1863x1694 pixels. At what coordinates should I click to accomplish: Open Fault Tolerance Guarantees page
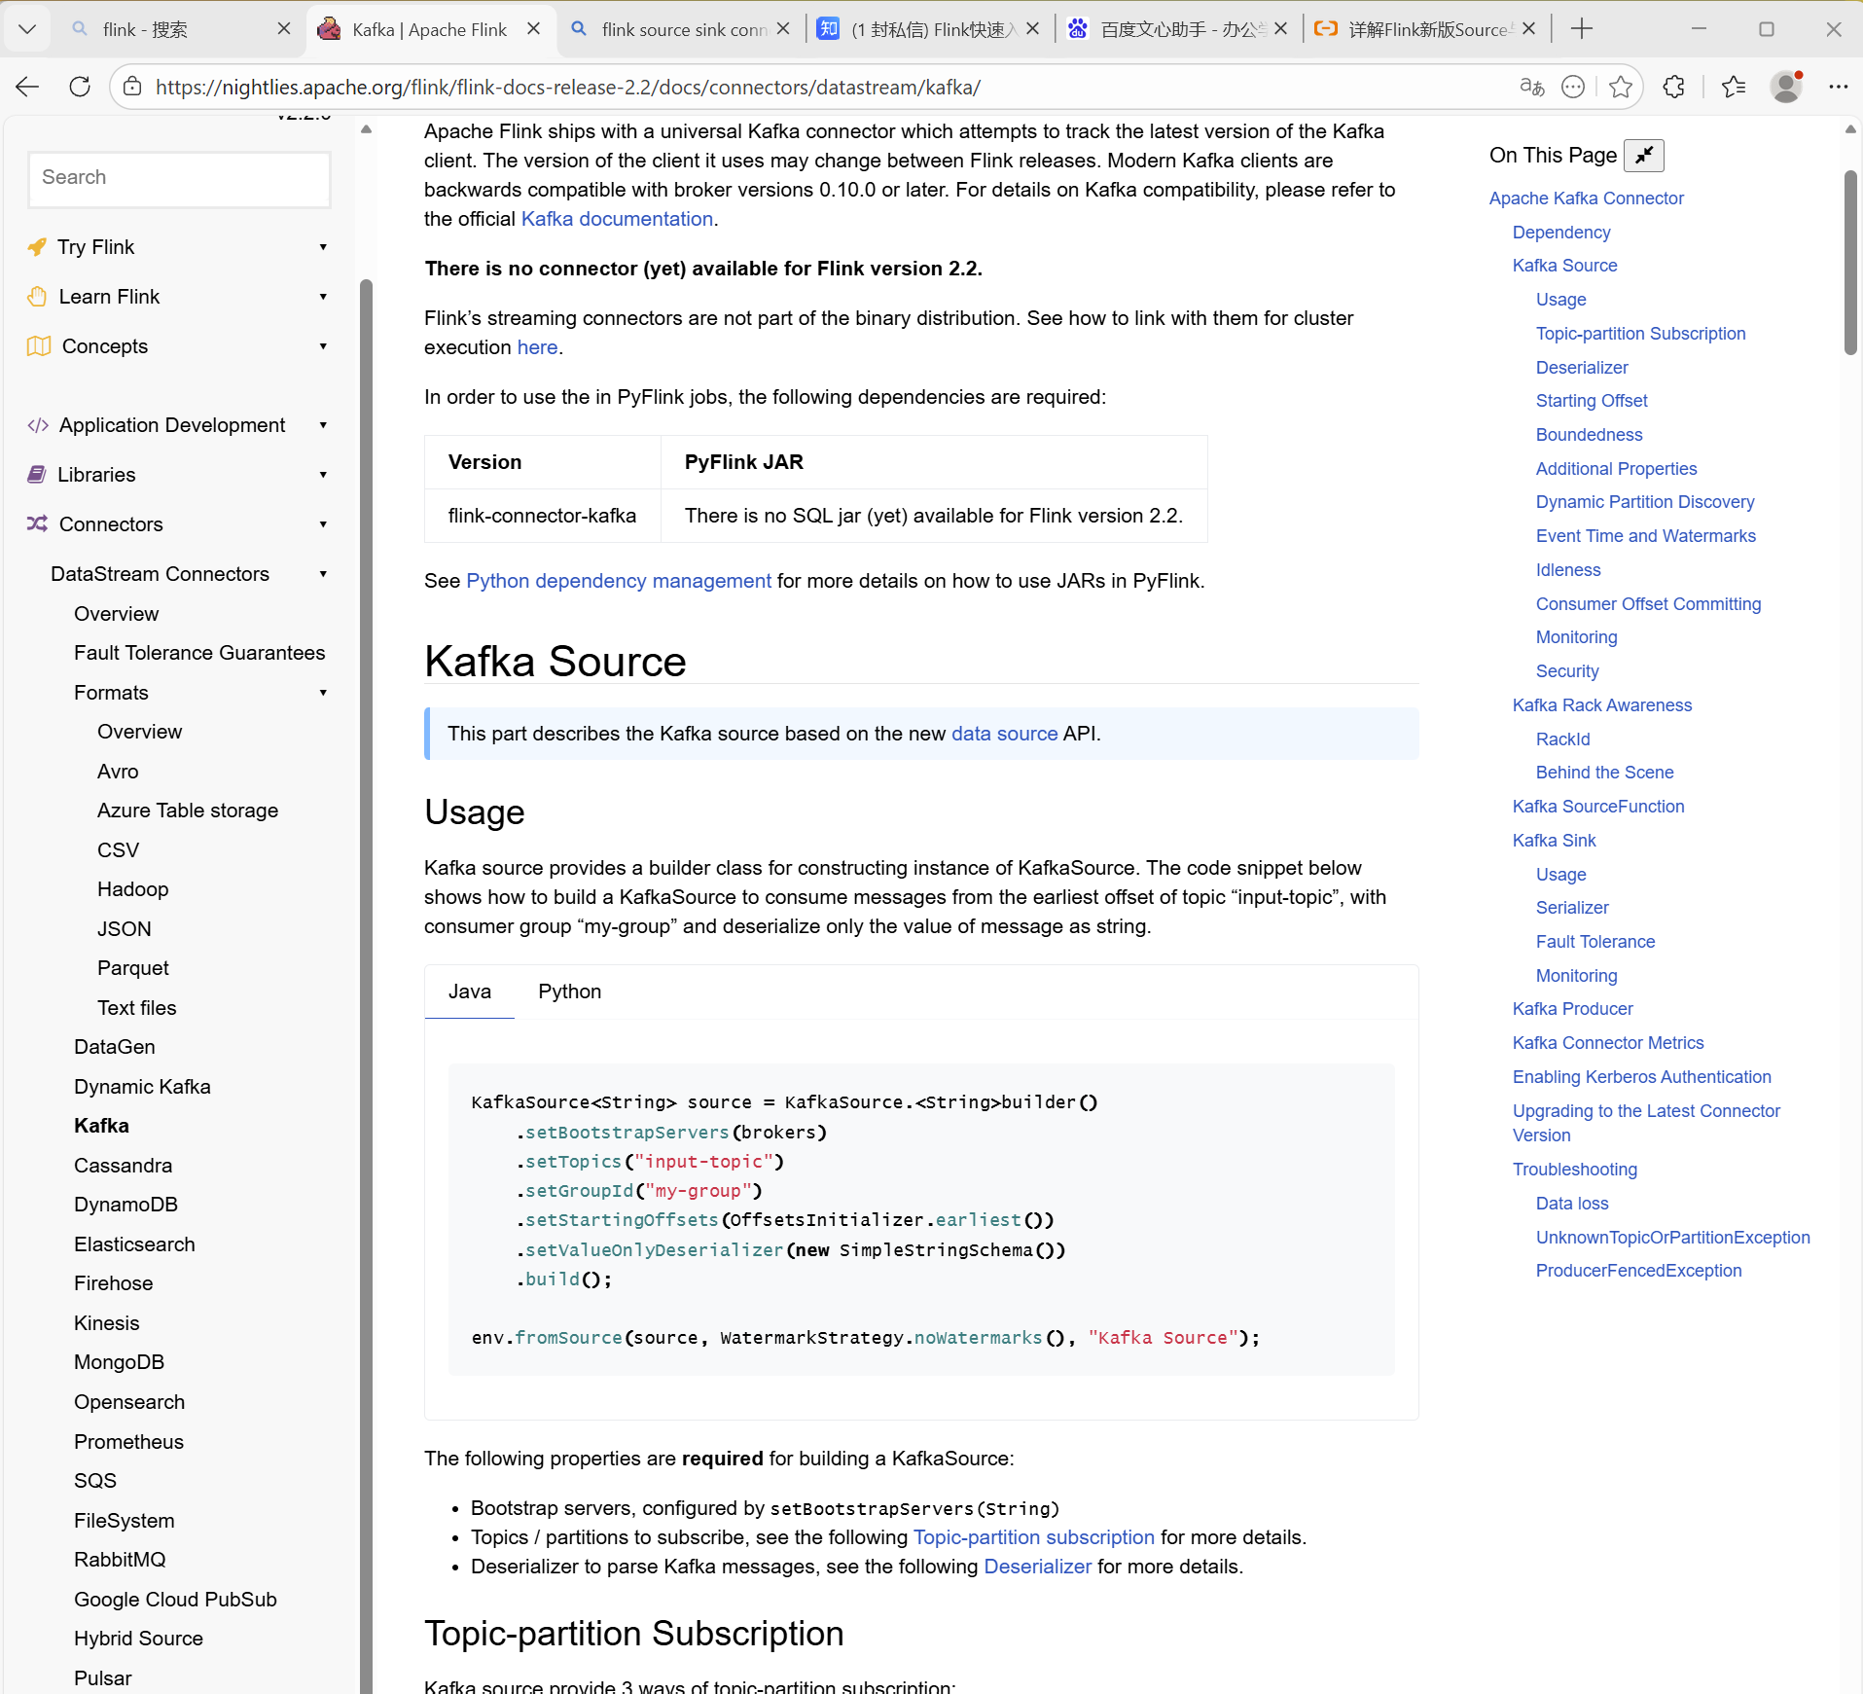(199, 653)
